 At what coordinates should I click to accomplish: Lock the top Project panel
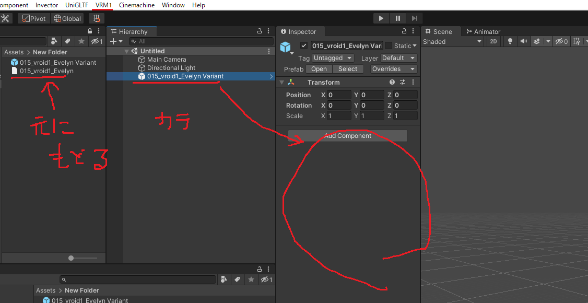tap(90, 31)
